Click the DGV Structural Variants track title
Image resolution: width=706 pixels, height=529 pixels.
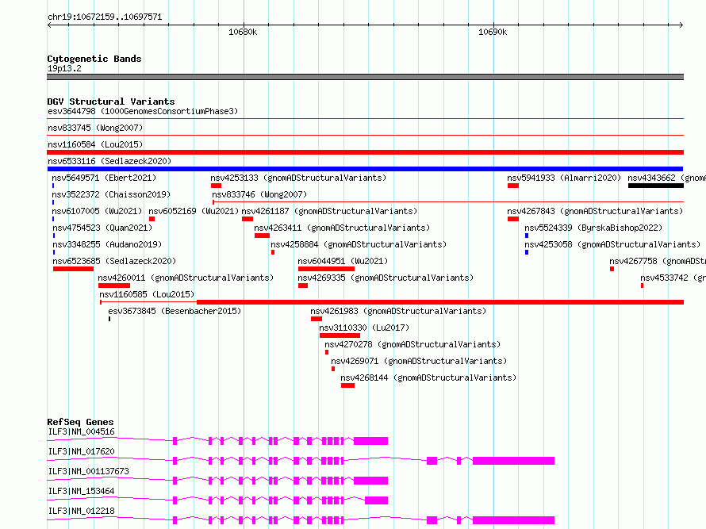click(111, 102)
